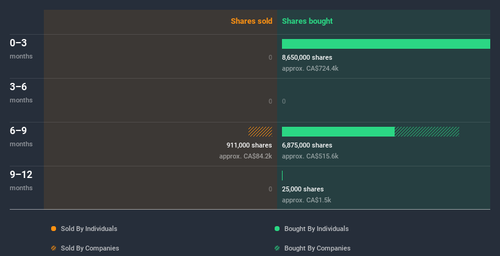Click the '9–12' months row label
This screenshot has height=256, width=500.
point(21,174)
